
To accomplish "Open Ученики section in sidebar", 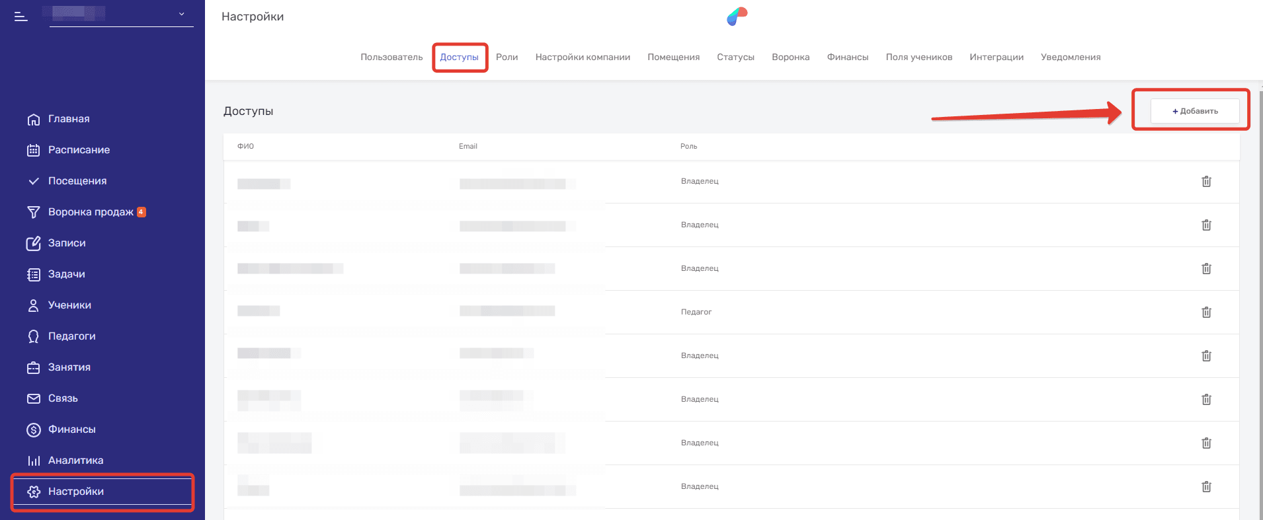I will coord(69,305).
